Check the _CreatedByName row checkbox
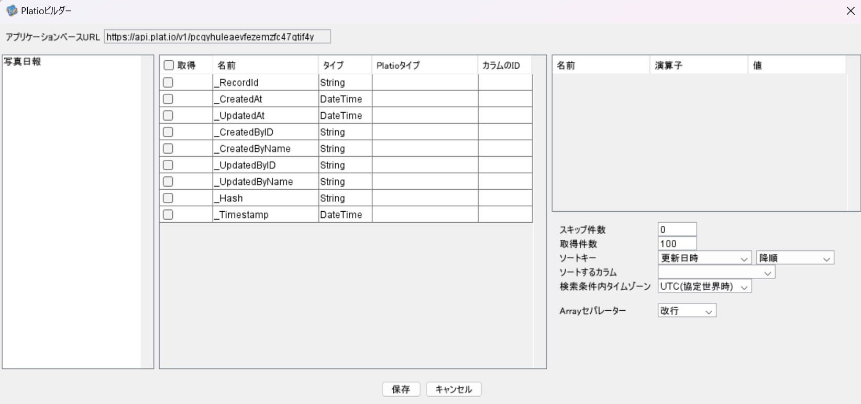 pyautogui.click(x=168, y=148)
